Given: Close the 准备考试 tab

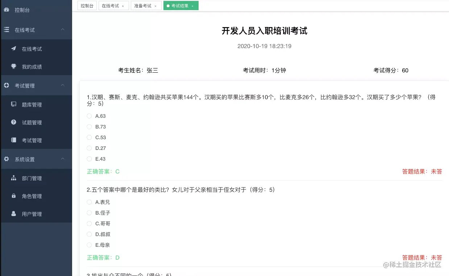Looking at the screenshot, I should pos(155,6).
